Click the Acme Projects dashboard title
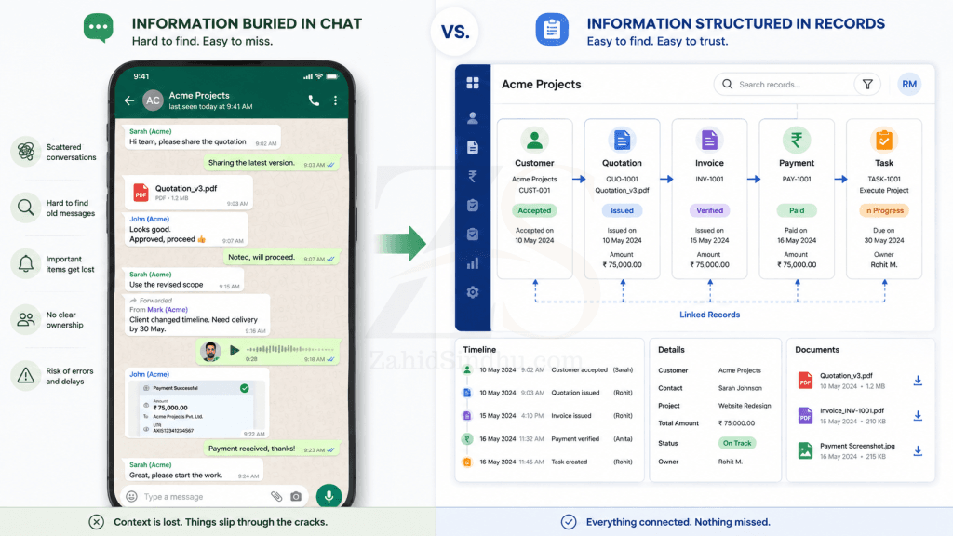Screen dimensions: 953x536 coord(541,85)
